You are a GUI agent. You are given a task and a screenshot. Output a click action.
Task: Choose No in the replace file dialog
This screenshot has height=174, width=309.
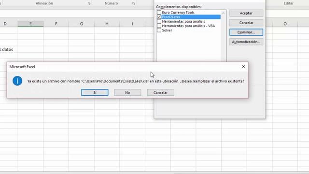pyautogui.click(x=127, y=92)
